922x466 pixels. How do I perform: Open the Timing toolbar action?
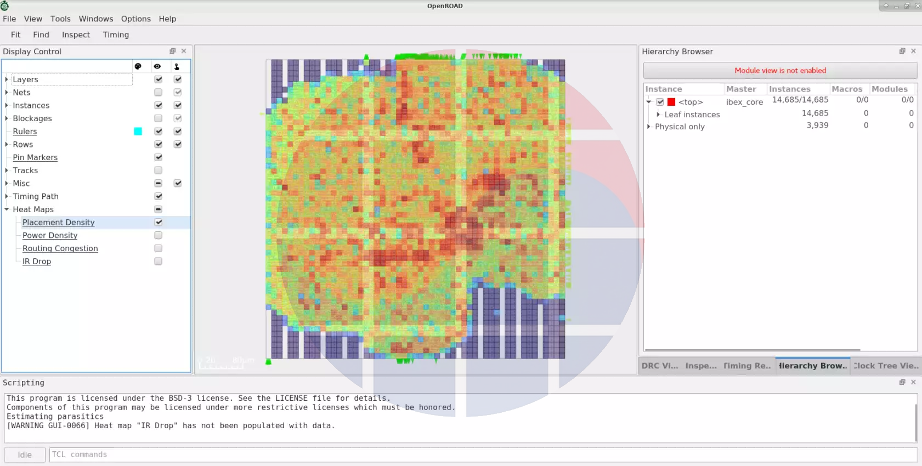116,35
